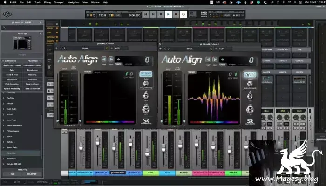The image size is (326, 186).
Task: Flip Delay switch in right Auto Align
Action: (x=250, y=84)
